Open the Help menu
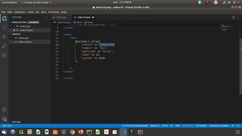 tap(64, 12)
